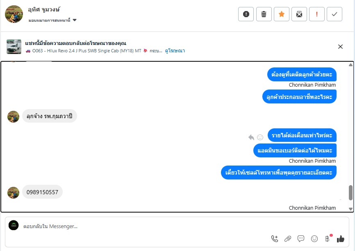Expand the มอบหมายการสนทนานี้ assignment dropdown
This screenshot has height=251, width=355.
point(52,20)
